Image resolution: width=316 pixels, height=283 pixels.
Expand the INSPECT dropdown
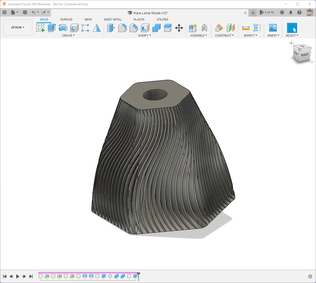point(251,36)
